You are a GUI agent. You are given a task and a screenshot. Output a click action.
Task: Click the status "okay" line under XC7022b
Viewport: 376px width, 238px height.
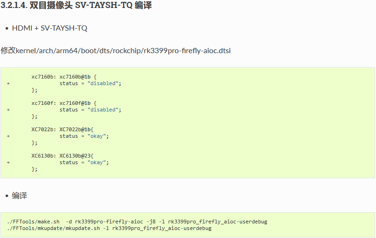(x=84, y=136)
